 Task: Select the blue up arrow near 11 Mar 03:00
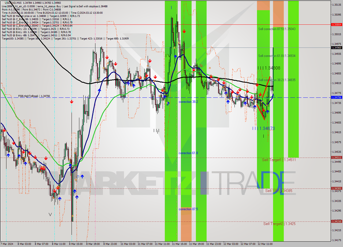tap(128, 83)
